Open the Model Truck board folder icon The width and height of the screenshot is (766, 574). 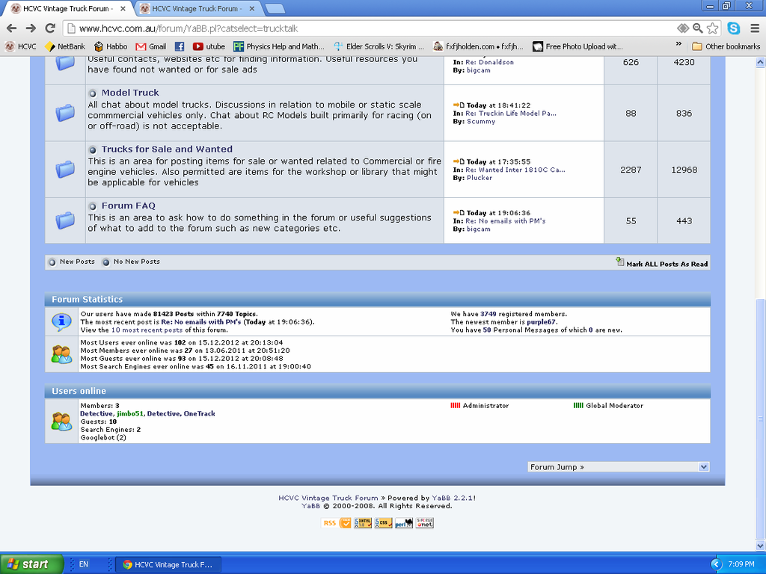[x=65, y=113]
